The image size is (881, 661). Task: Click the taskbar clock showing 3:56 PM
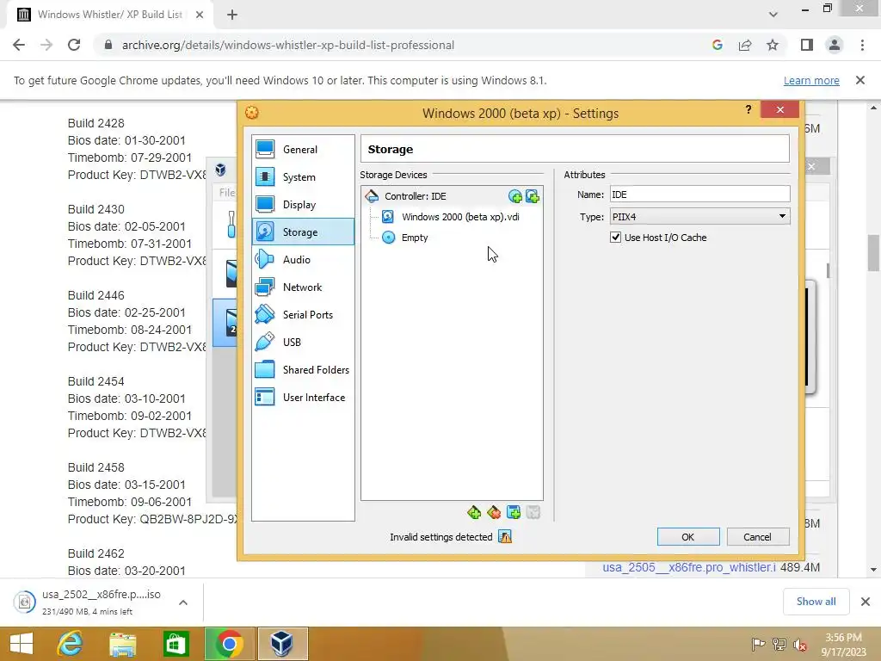coord(843,645)
